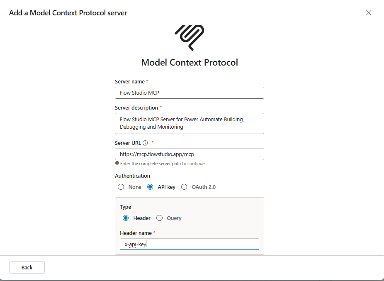Select None authentication

pos(121,187)
